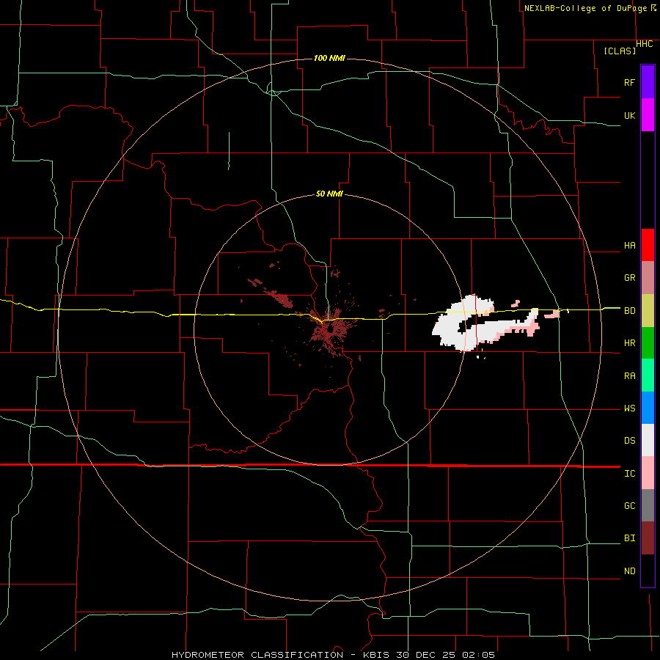Click the "[CLAS]" legend header text

620,51
